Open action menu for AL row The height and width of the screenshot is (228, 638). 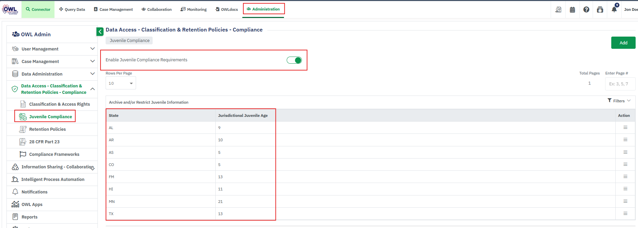coord(625,127)
